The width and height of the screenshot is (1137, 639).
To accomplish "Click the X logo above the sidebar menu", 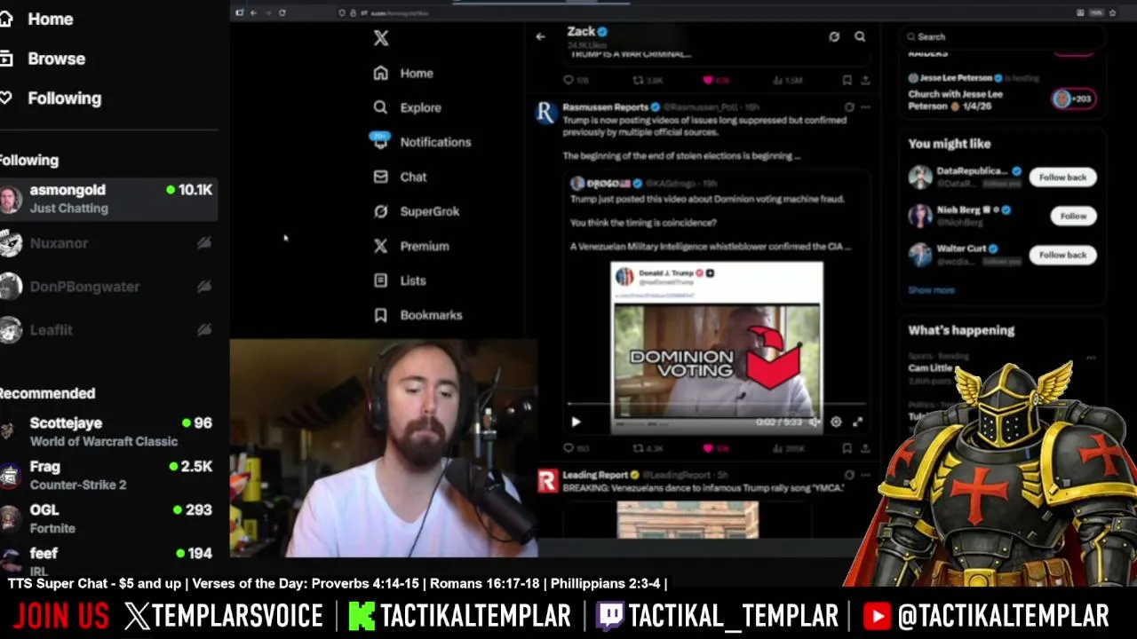I will click(x=381, y=38).
